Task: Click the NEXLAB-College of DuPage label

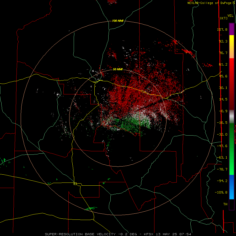Action: pyautogui.click(x=210, y=3)
